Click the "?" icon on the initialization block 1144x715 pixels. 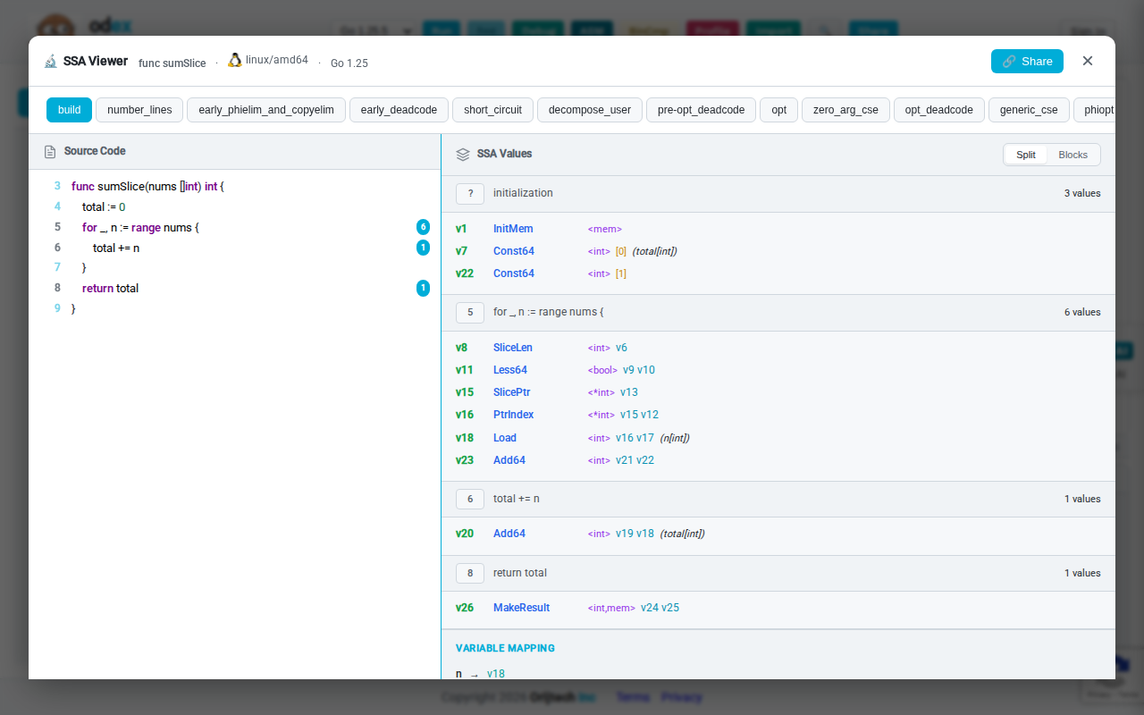point(470,193)
